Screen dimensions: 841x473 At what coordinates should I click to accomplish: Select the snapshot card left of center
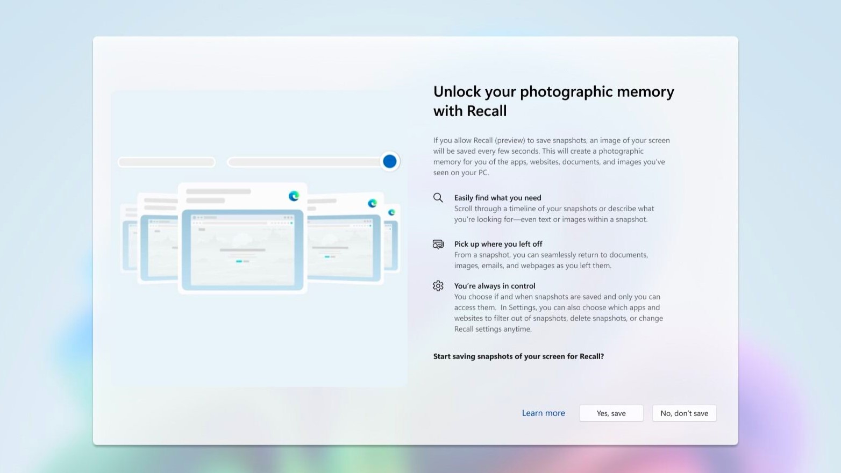point(158,238)
